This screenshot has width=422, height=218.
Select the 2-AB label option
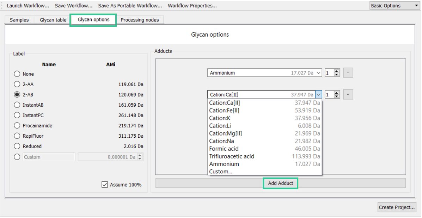(17, 95)
